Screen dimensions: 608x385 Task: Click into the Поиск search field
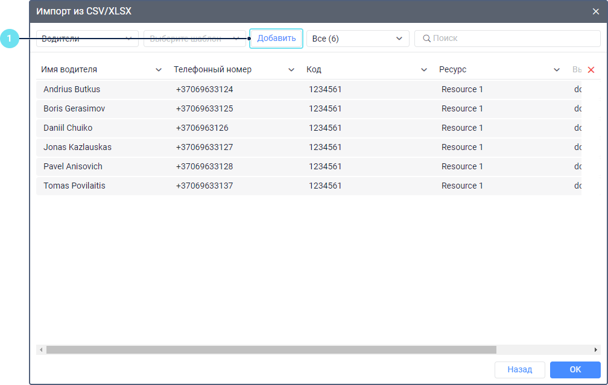[513, 39]
